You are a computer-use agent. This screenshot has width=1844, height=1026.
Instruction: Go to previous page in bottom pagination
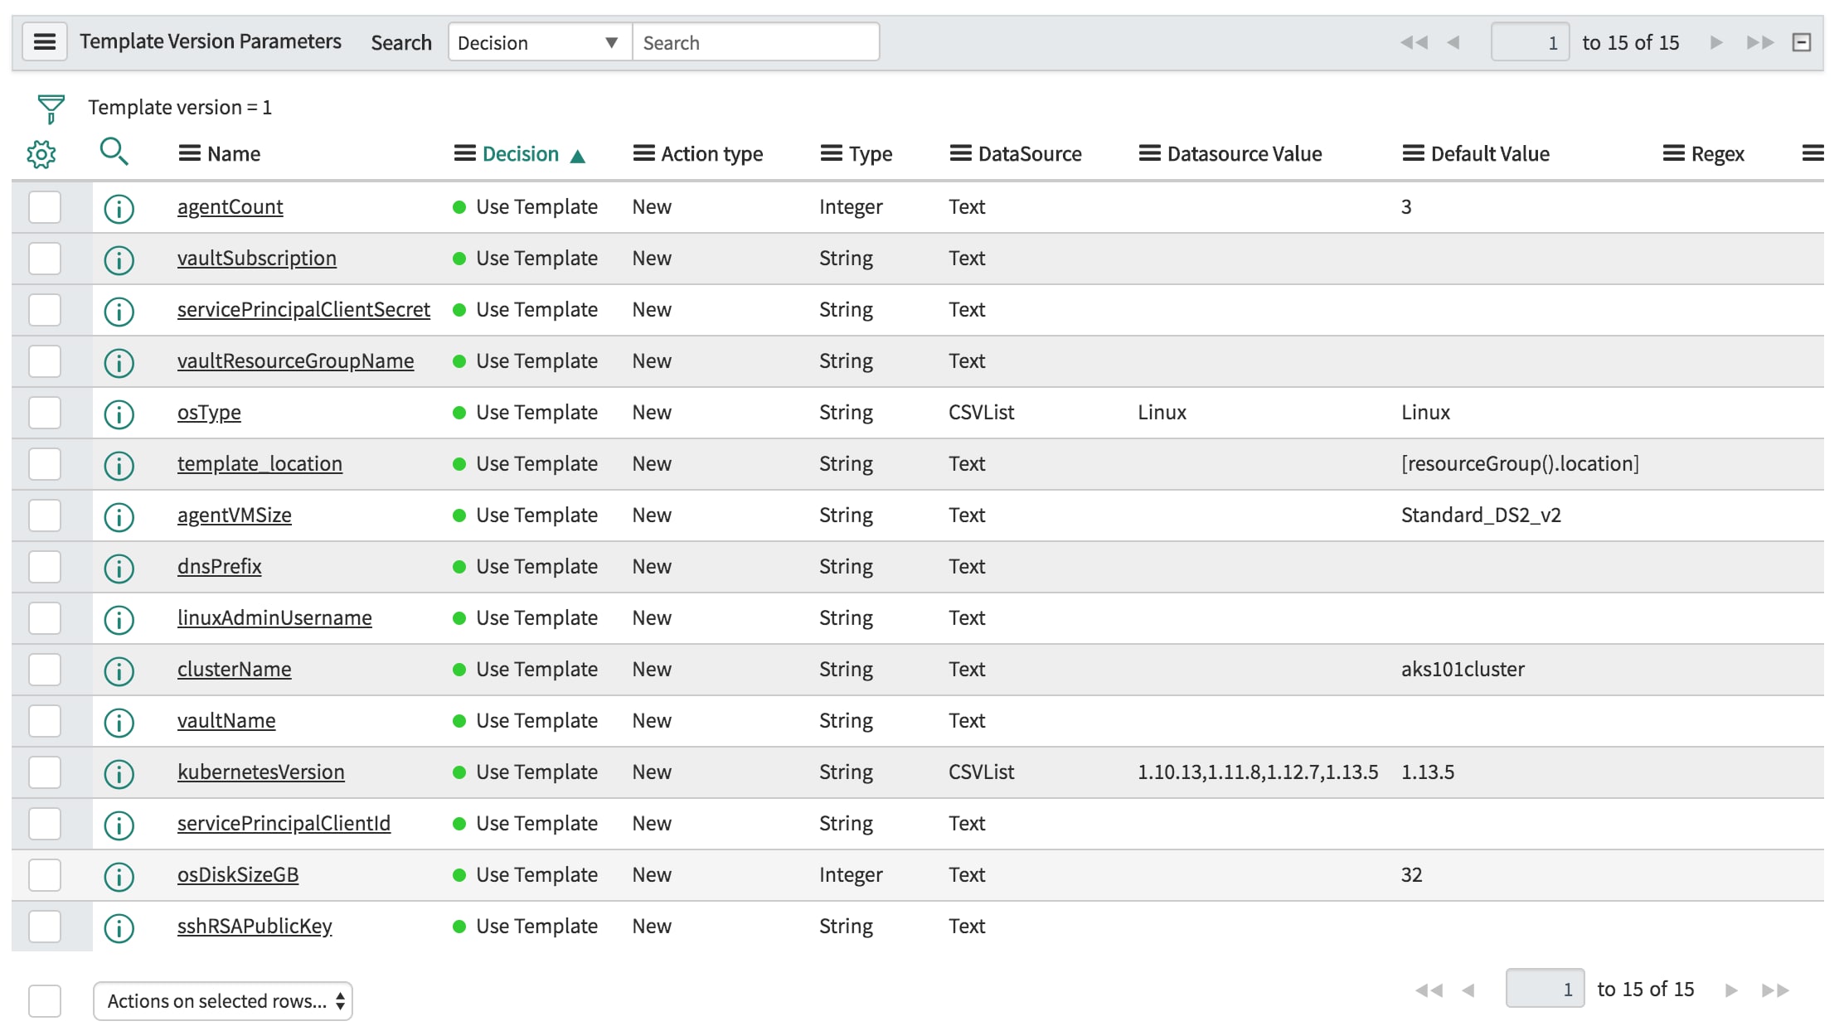[1468, 990]
